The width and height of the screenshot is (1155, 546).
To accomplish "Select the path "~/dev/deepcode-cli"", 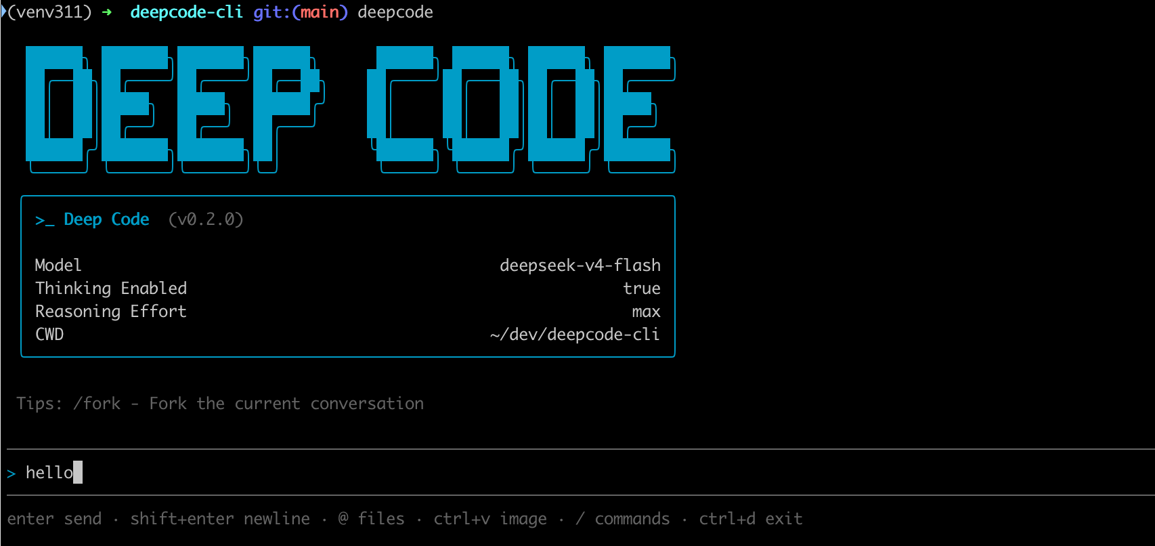I will (x=575, y=334).
